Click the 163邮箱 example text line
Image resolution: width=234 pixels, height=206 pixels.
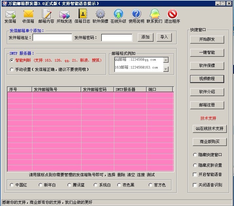click(x=136, y=67)
